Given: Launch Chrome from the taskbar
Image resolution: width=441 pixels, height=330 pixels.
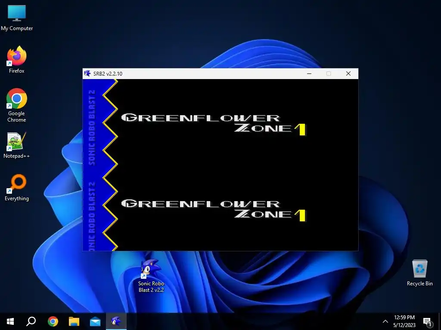Looking at the screenshot, I should pyautogui.click(x=53, y=321).
